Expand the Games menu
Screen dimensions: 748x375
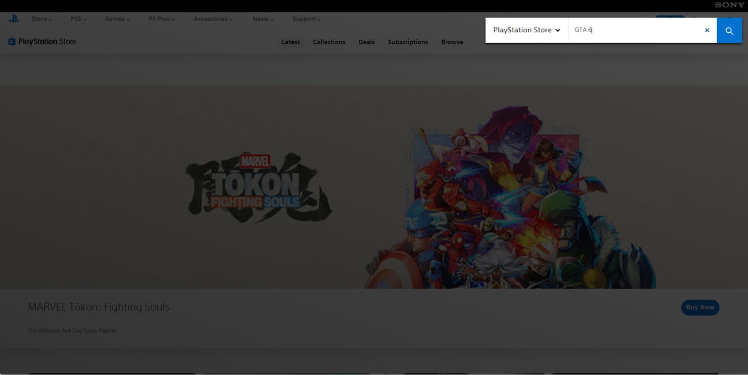[x=117, y=19]
